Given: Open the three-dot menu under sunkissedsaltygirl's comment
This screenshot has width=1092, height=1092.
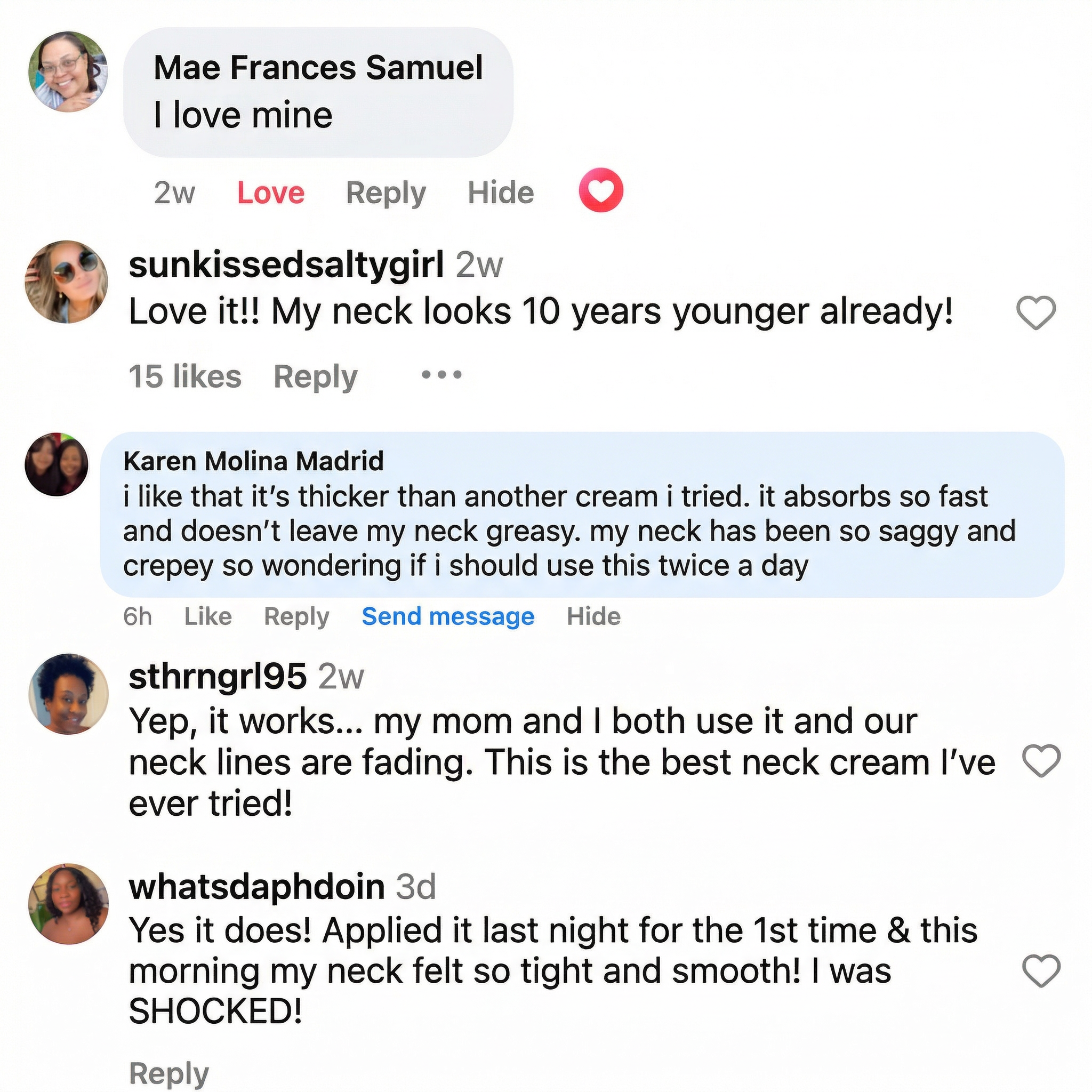Looking at the screenshot, I should pos(441,375).
